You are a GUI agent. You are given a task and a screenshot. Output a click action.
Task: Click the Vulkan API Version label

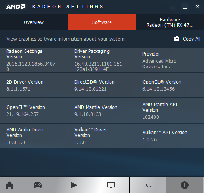tap(165, 133)
